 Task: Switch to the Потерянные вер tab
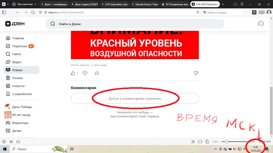click(x=175, y=4)
